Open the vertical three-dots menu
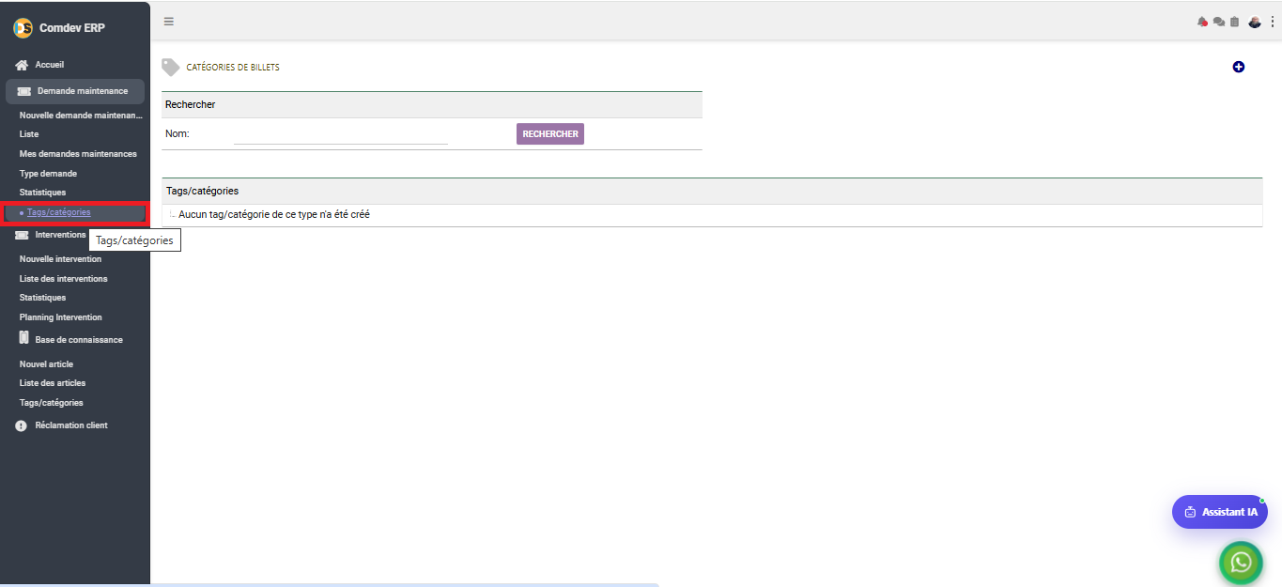Image resolution: width=1282 pixels, height=587 pixels. [1273, 22]
